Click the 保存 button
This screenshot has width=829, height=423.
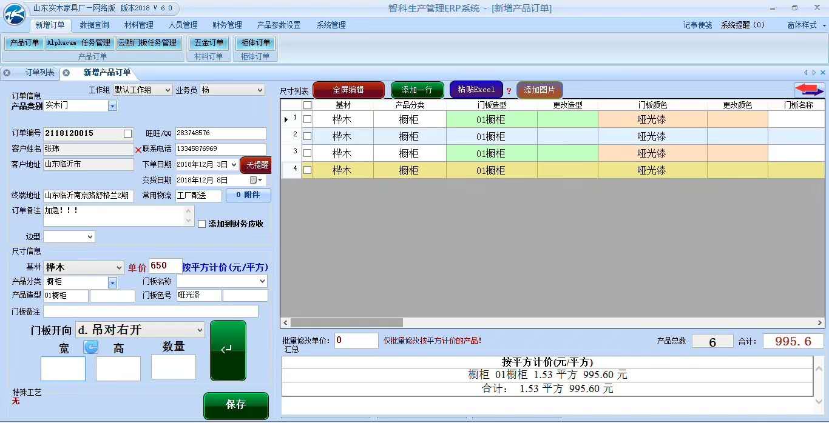tap(235, 405)
